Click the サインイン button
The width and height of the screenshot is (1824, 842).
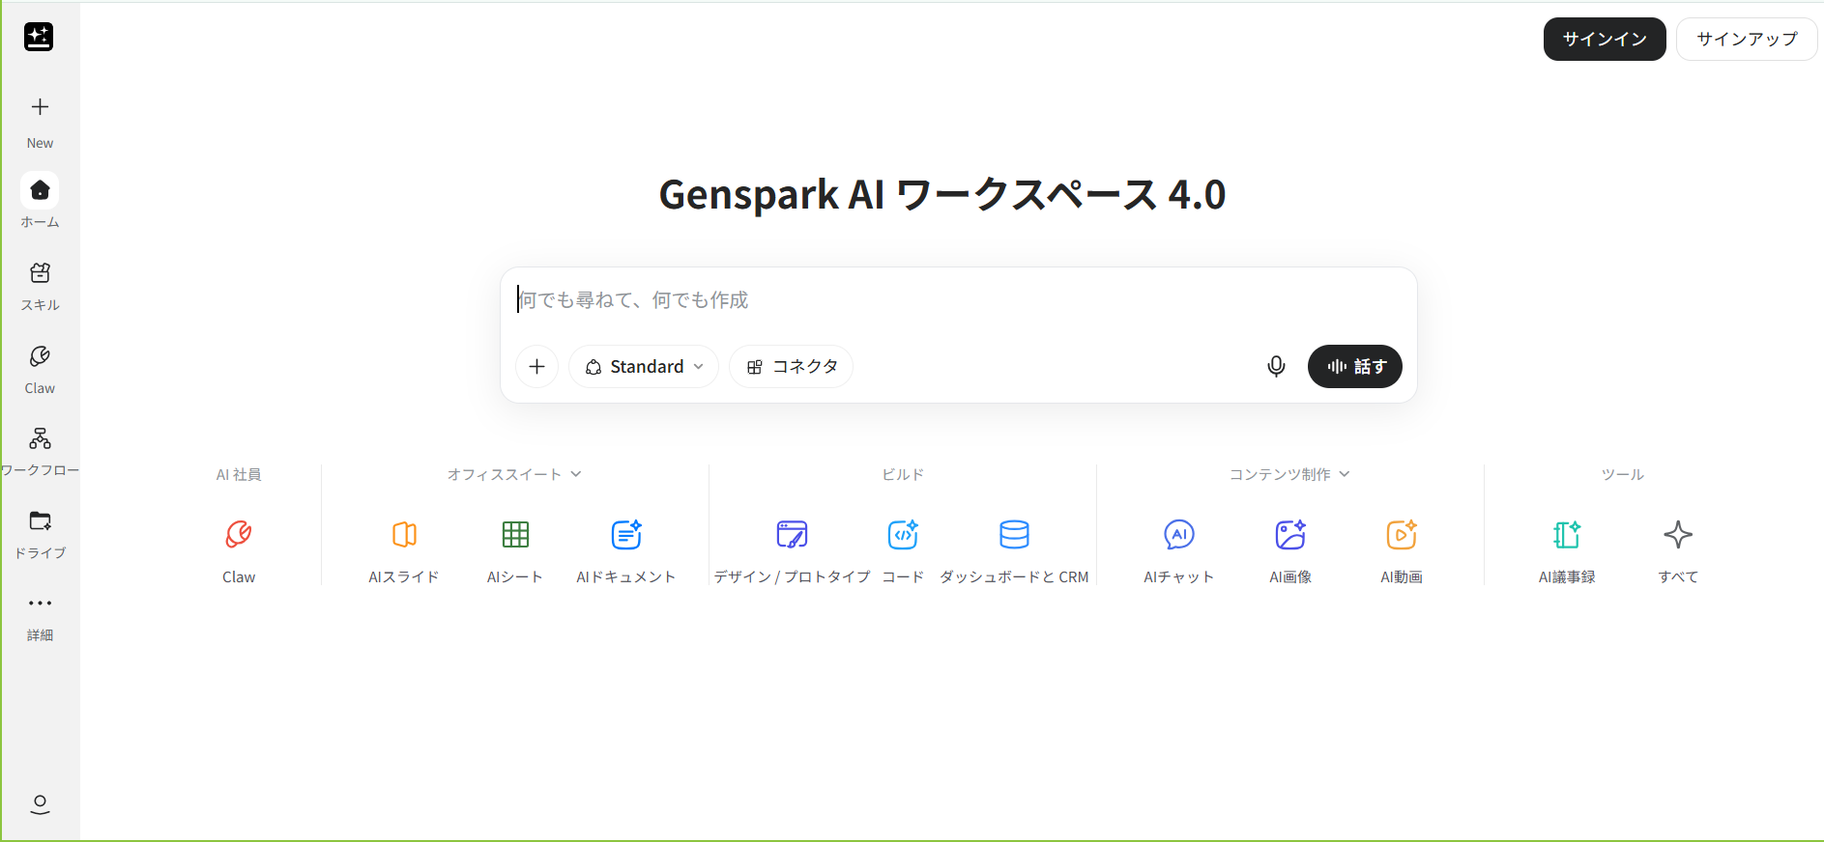(1605, 39)
